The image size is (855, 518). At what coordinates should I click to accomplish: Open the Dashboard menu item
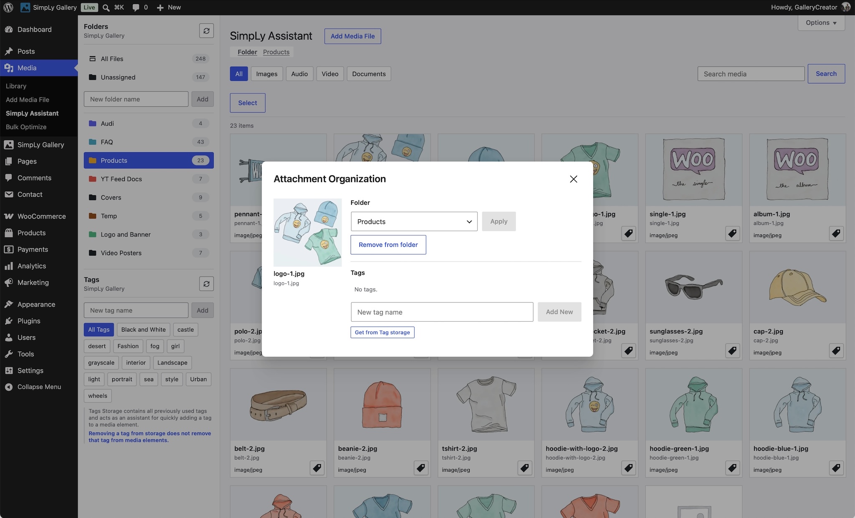point(39,30)
